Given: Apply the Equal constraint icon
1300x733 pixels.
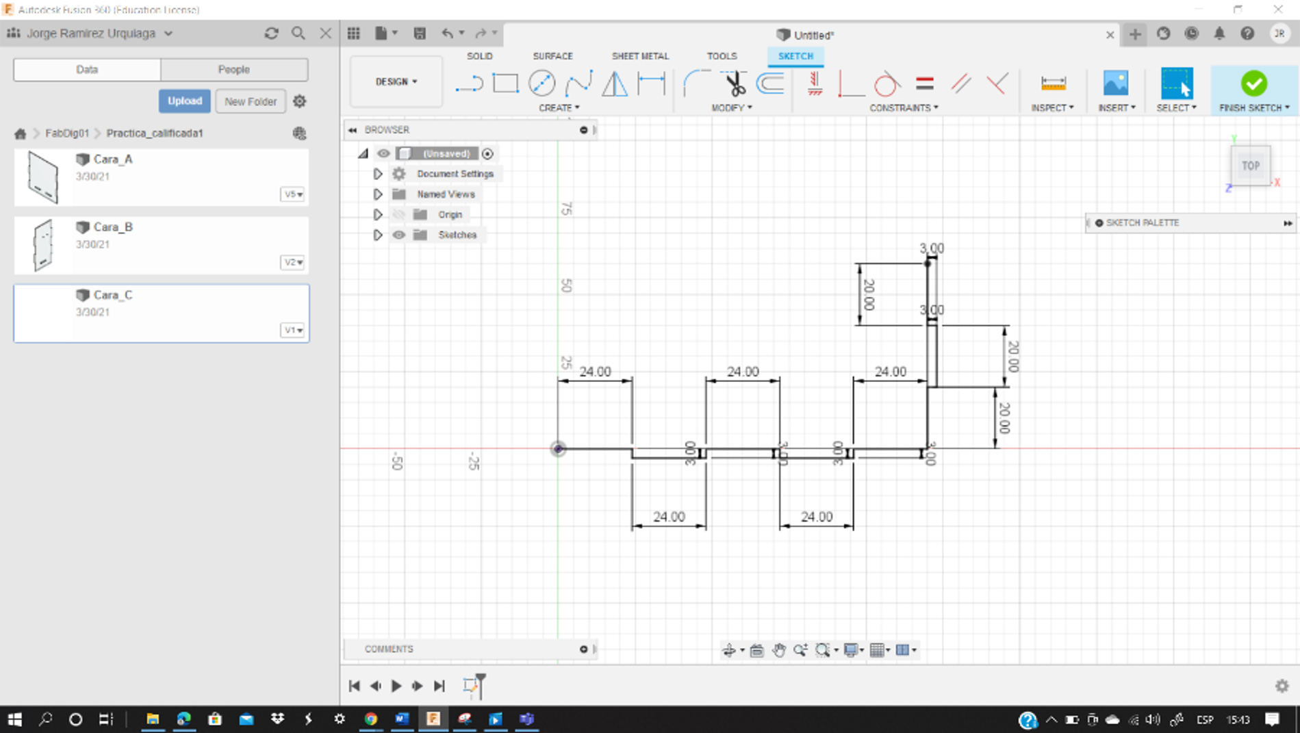Looking at the screenshot, I should pos(924,83).
